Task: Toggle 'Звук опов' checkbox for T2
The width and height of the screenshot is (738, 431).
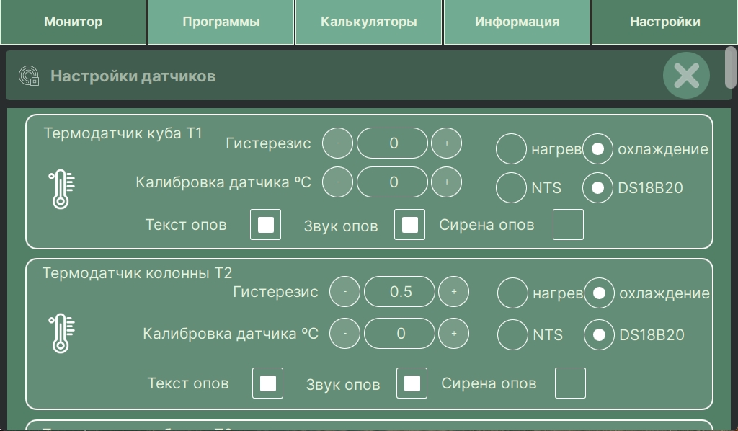Action: [412, 383]
